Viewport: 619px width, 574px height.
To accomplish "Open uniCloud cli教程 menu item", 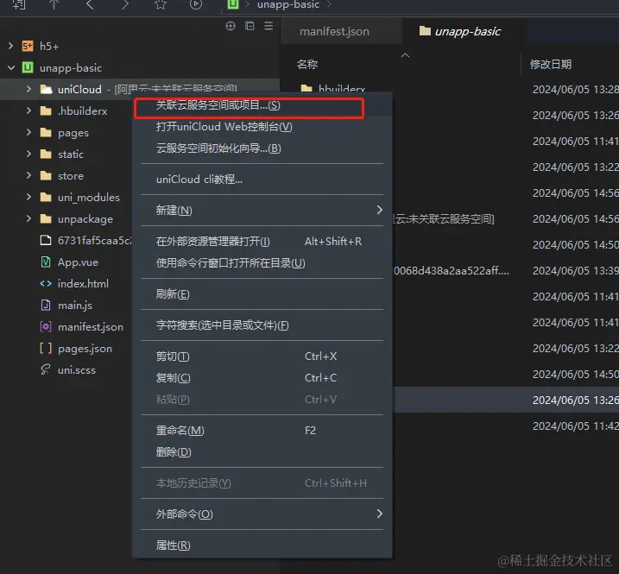I will [x=262, y=180].
